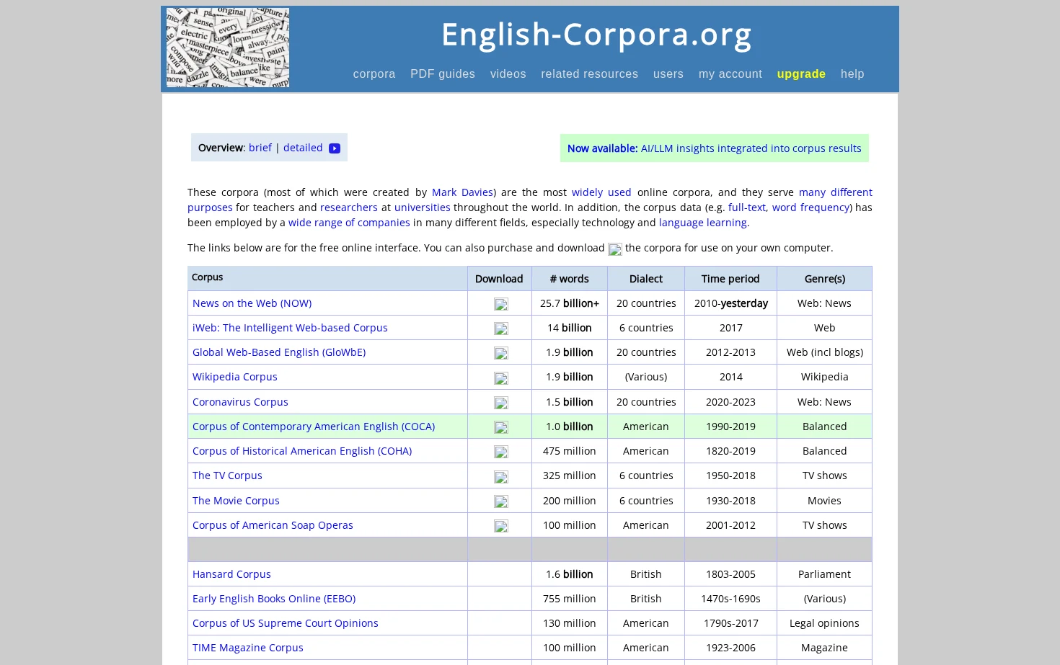This screenshot has height=665, width=1060.
Task: Click the English-Corpora.org site title
Action: click(x=596, y=35)
